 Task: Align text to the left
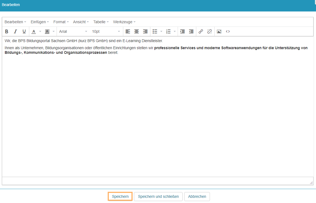(128, 31)
